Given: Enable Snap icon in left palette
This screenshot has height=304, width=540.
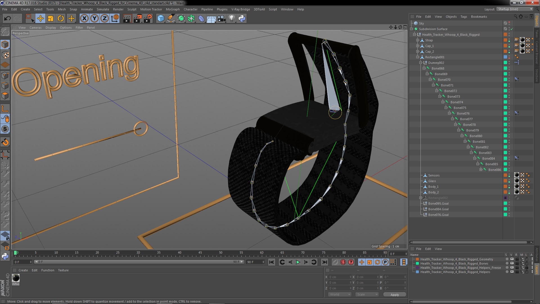Looking at the screenshot, I should (5, 142).
